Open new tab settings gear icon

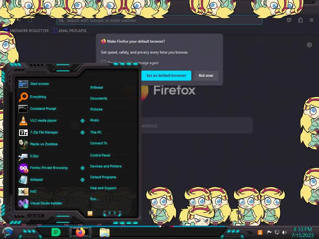point(309,45)
